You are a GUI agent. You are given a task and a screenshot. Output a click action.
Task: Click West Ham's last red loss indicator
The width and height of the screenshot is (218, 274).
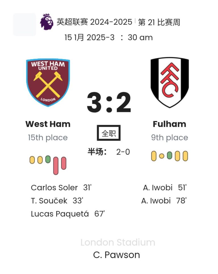click(x=64, y=163)
